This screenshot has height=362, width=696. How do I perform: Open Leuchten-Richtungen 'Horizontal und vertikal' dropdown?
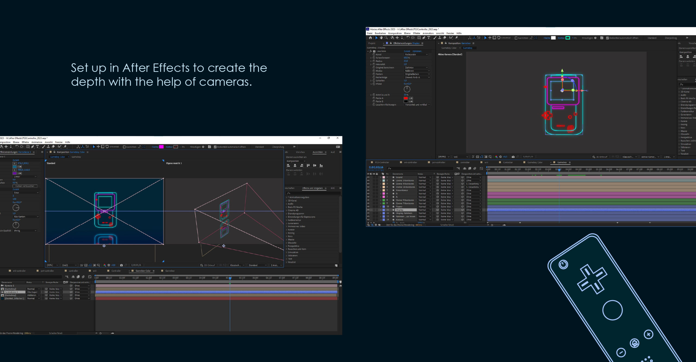point(417,105)
